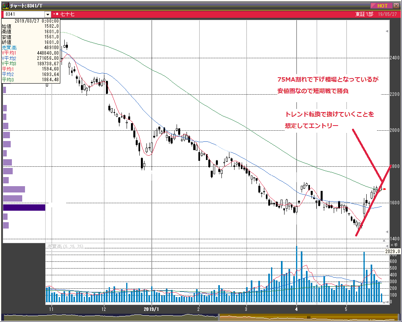Screen dimensions: 402x322
Task: Select the 2019/1 date marker on axis
Action: point(151,309)
